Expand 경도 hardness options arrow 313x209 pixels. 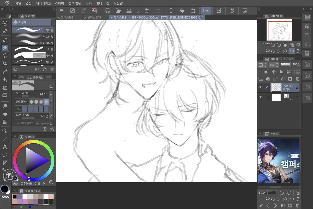51,109
